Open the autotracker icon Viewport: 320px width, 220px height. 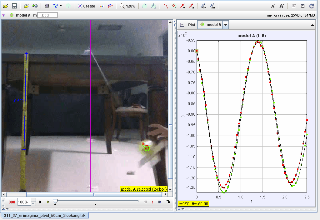[x=110, y=6]
